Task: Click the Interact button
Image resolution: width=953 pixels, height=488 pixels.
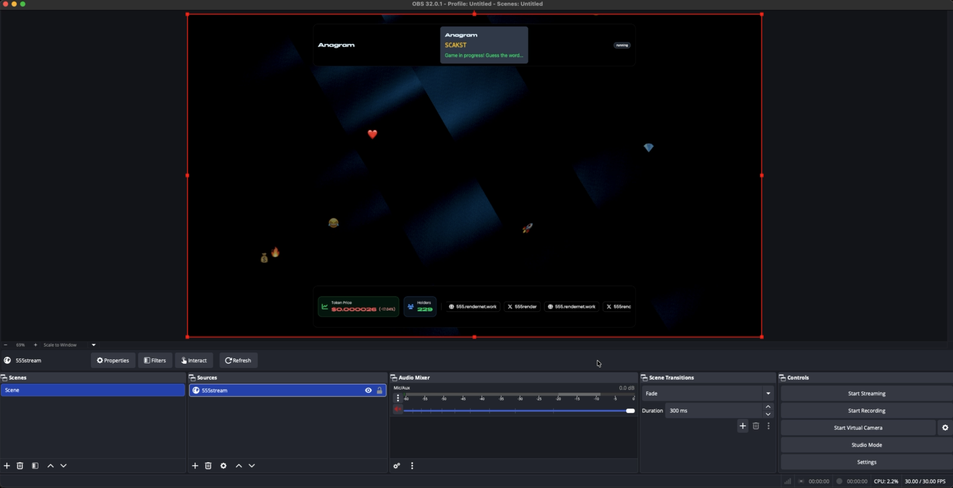Action: pos(194,360)
